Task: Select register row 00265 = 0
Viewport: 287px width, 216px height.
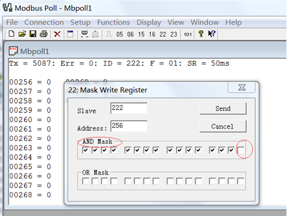Action: tap(30, 167)
